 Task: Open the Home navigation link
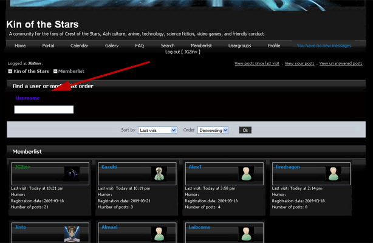tap(20, 46)
